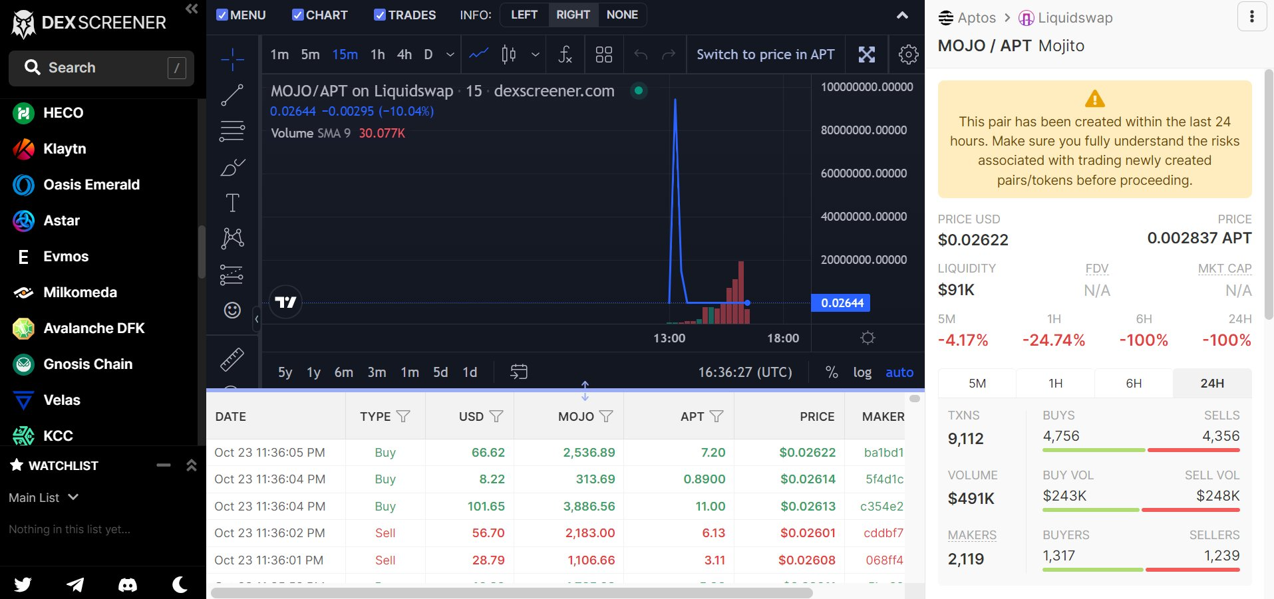Viewport: 1274px width, 599px height.
Task: Open the USD column filter
Action: click(496, 416)
